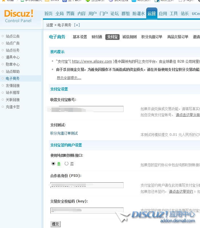
Task: Collapse the 技巧提示 section header
Action: pyautogui.click(x=58, y=52)
